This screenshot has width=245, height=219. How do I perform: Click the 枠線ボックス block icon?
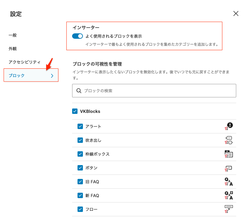229,154
